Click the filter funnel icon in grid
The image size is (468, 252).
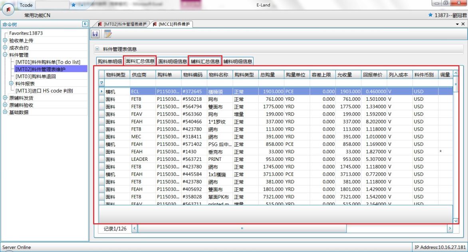tap(102, 83)
